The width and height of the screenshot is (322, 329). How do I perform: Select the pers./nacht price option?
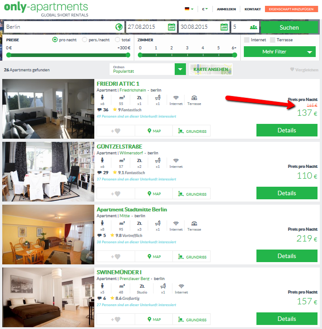pos(84,39)
